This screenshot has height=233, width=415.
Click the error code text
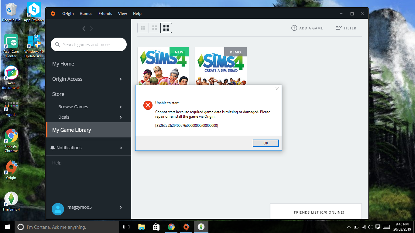(x=187, y=125)
